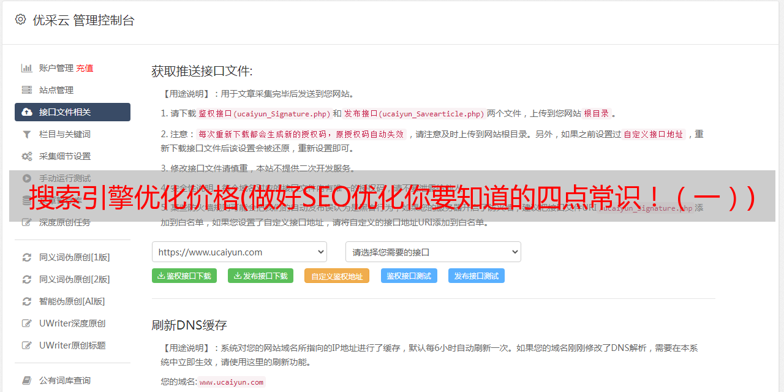Open 智能伪原创[AI版] sidebar item
The width and height of the screenshot is (784, 392).
72,301
